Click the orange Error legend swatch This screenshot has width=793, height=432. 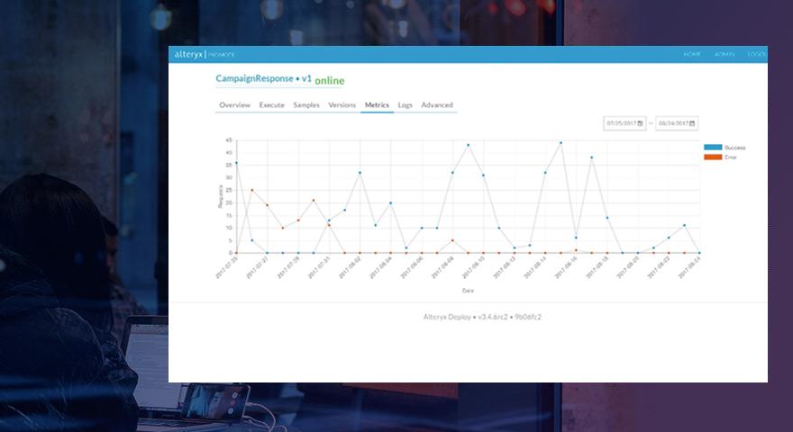[712, 157]
